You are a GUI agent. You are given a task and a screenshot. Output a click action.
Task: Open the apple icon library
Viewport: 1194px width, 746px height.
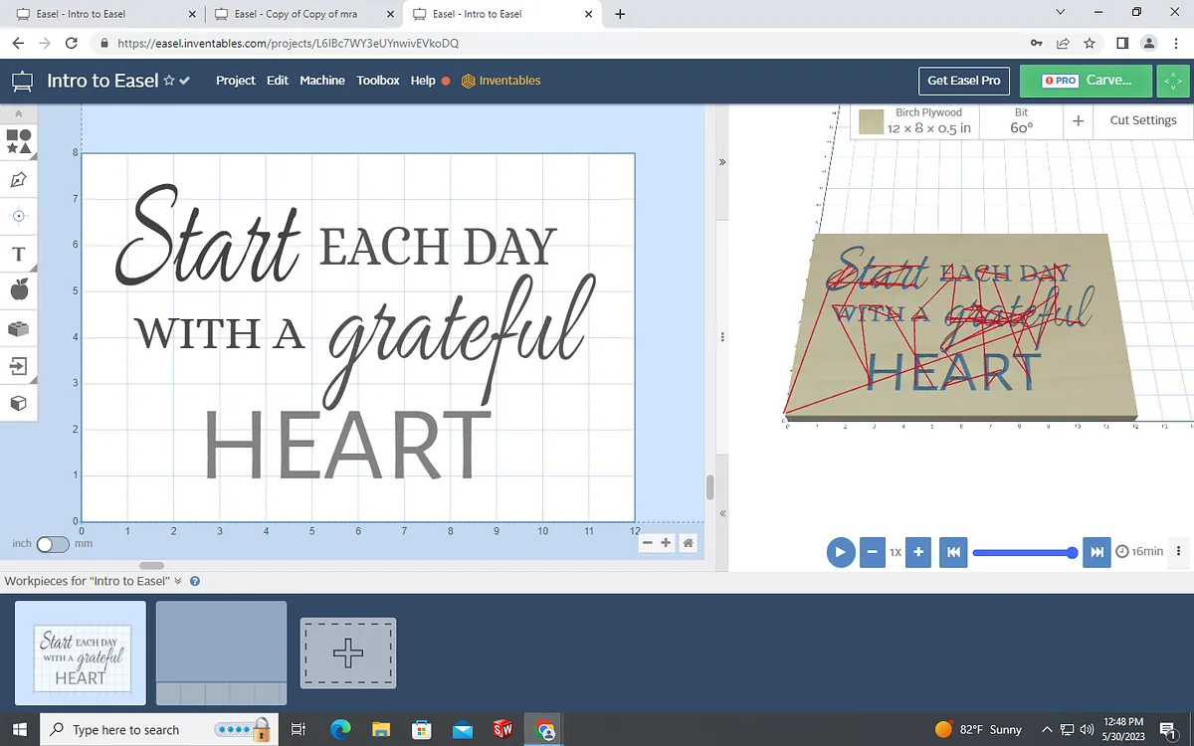click(x=18, y=289)
